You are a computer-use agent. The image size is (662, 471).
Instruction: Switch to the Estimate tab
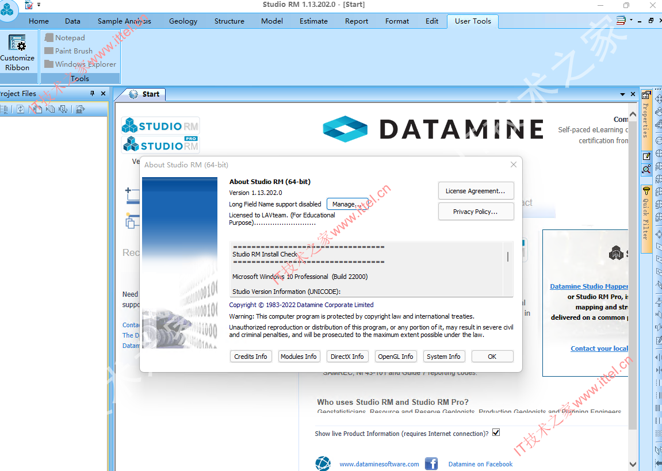pos(313,21)
